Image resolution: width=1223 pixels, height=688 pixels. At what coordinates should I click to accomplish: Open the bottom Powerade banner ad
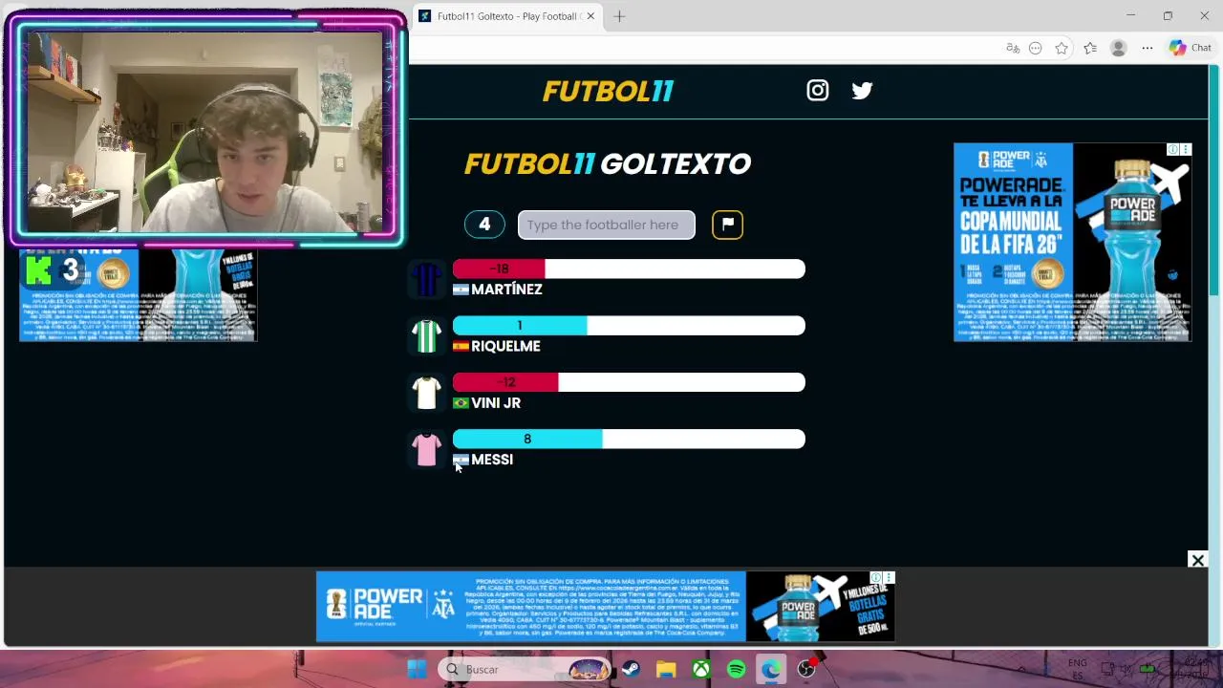605,606
